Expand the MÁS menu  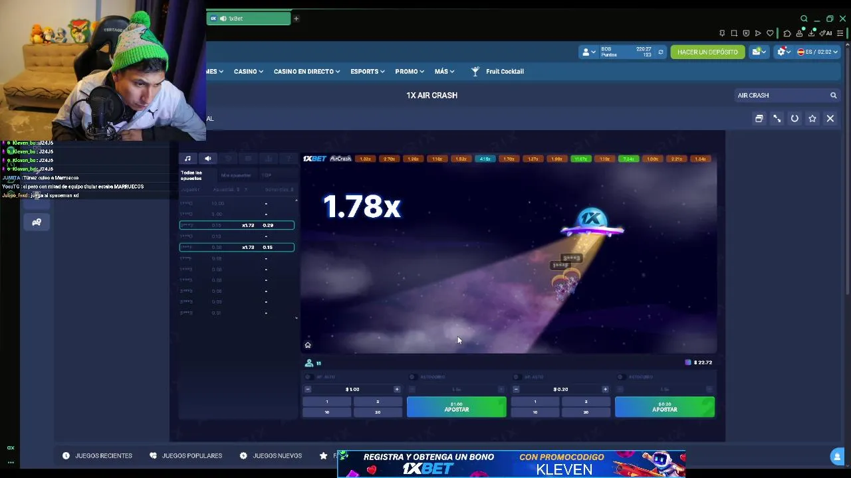coord(444,71)
